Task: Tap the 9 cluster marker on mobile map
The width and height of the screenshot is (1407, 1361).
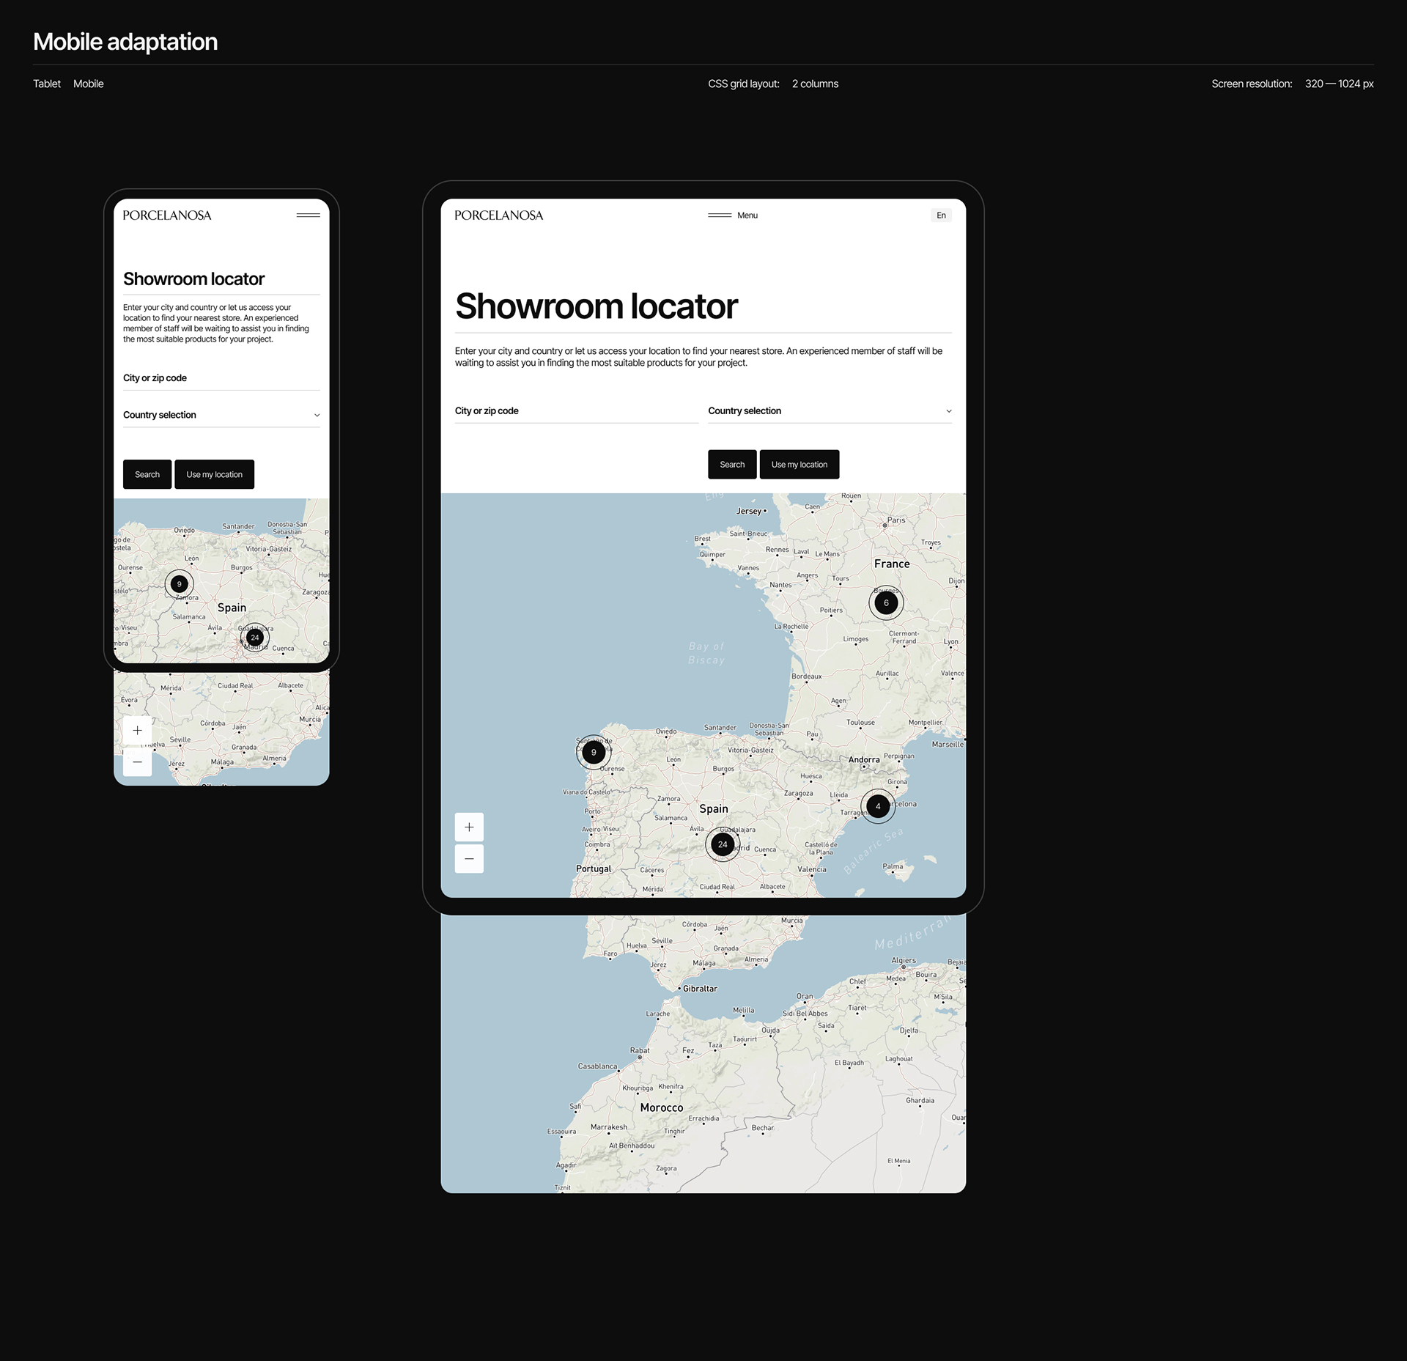Action: tap(179, 584)
